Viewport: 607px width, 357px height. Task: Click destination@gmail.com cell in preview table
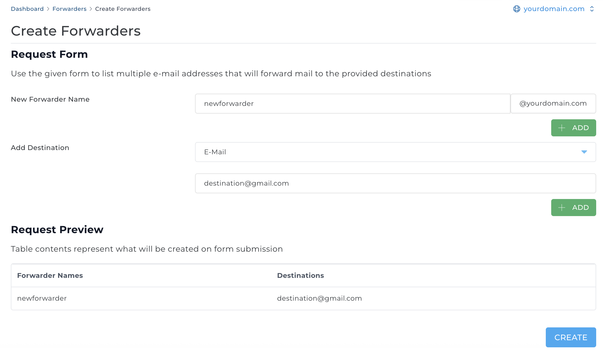tap(319, 298)
